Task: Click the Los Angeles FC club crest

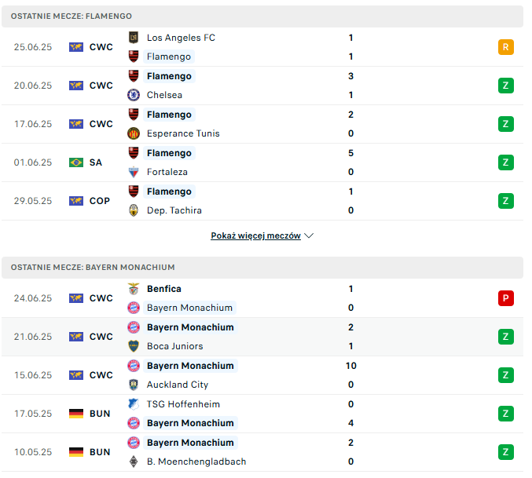Action: coord(134,38)
